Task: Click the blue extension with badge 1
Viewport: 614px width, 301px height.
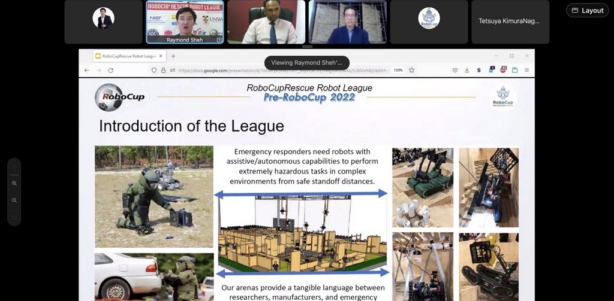Action: [x=492, y=69]
